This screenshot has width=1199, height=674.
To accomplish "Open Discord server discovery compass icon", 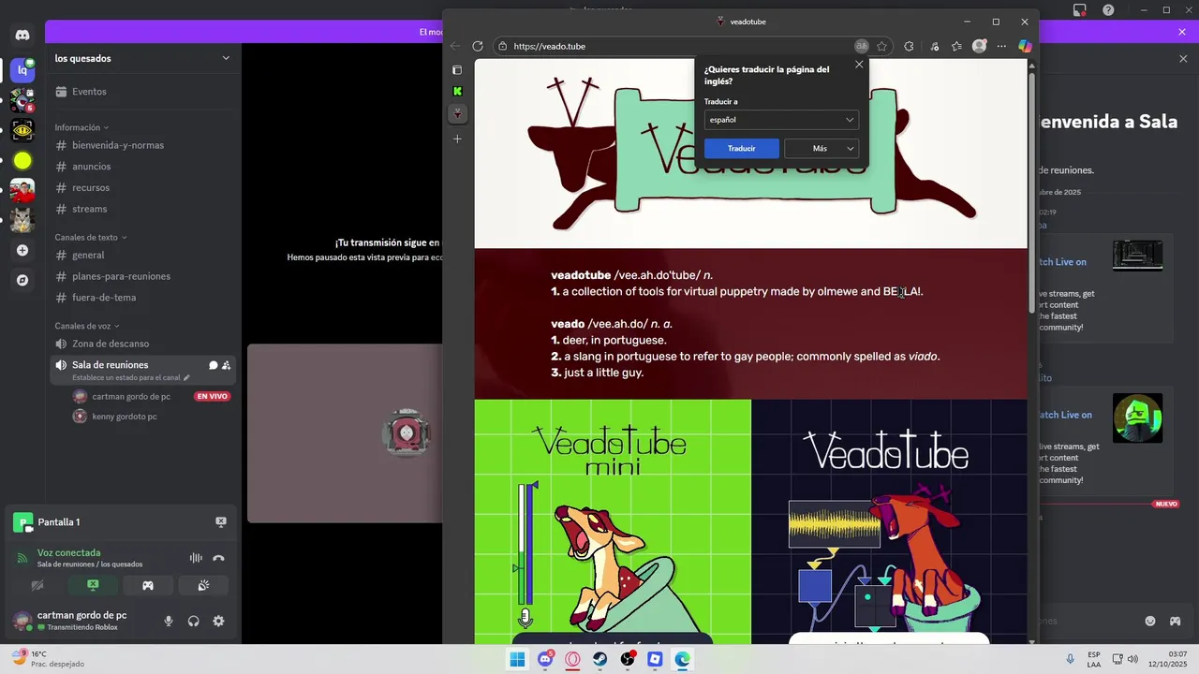I will coord(22,280).
